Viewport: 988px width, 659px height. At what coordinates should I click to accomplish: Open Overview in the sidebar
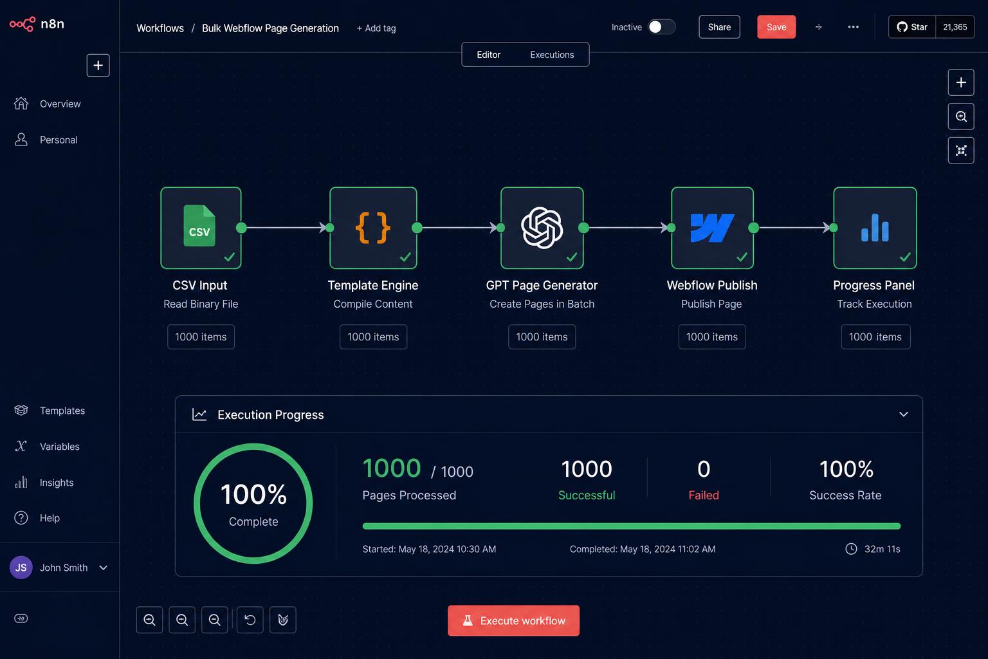point(60,104)
